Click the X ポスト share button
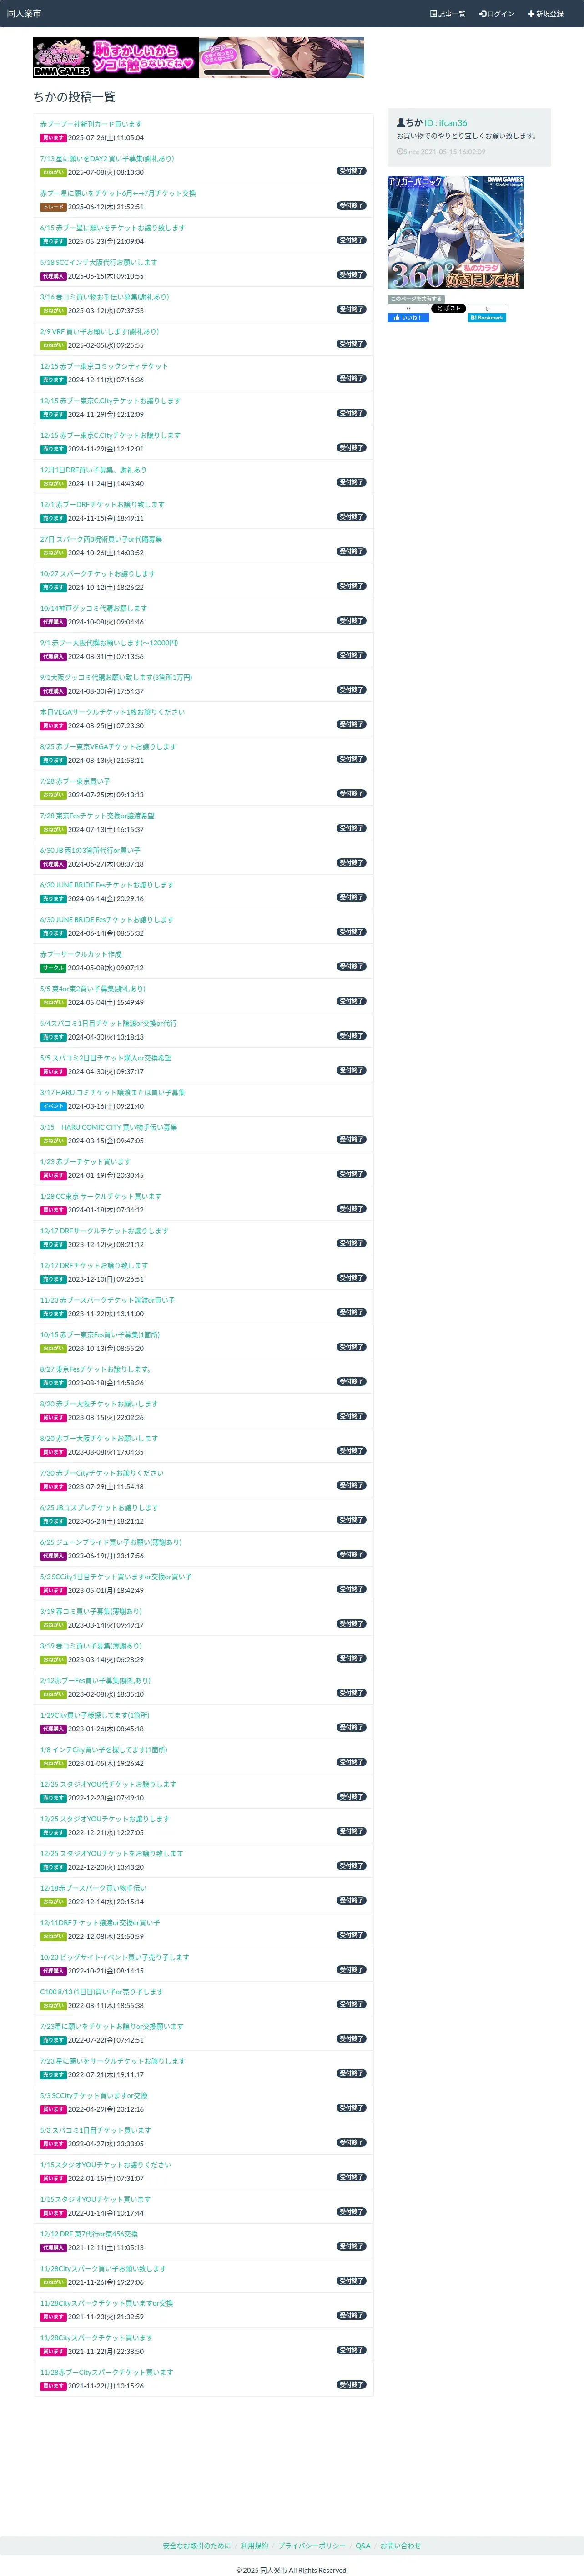Image resolution: width=584 pixels, height=2576 pixels. coord(448,309)
